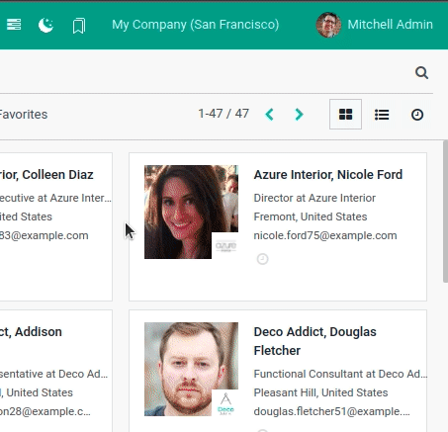
Task: Click 'Fremont, United States' text
Action: click(x=311, y=216)
